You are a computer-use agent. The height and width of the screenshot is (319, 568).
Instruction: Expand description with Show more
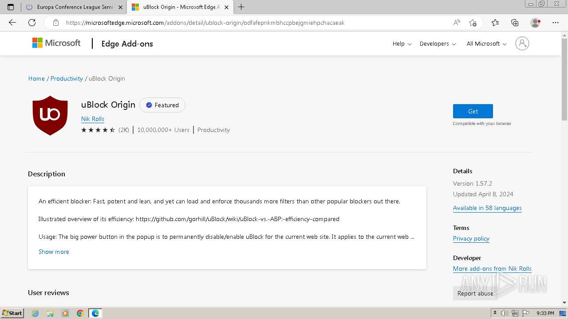click(54, 252)
